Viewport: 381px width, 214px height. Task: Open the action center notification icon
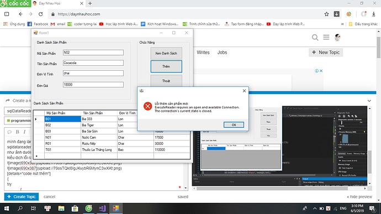372,208
